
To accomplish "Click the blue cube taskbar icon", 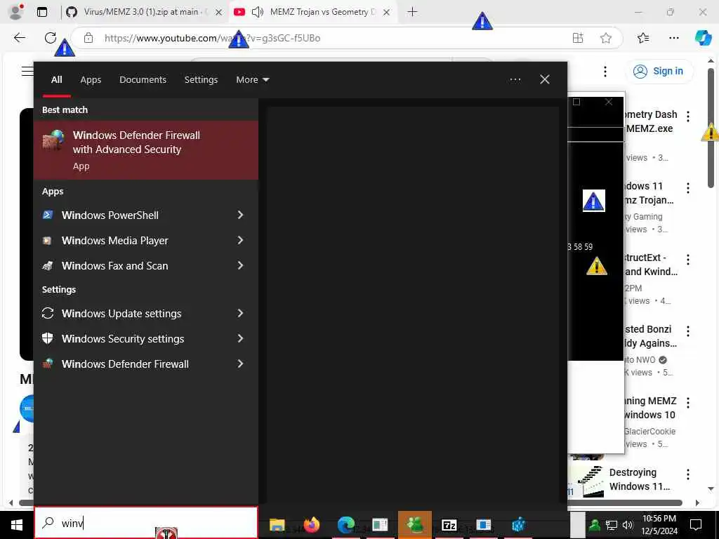I will click(x=518, y=524).
